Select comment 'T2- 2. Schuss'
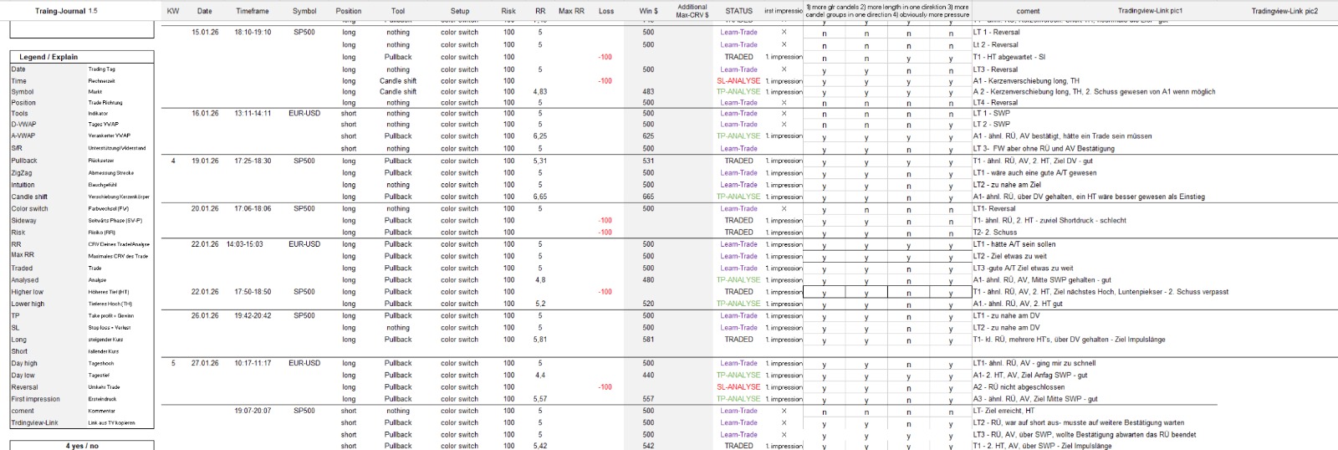 (995, 232)
